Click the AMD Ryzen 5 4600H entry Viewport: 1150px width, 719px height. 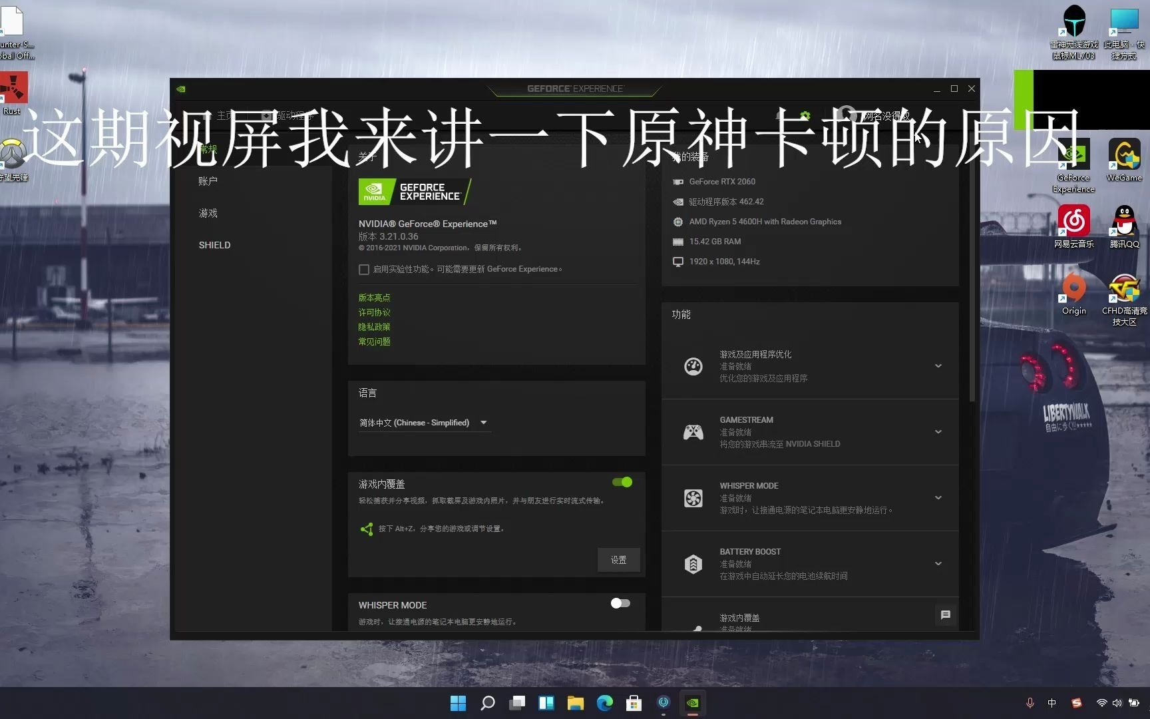[x=765, y=222]
